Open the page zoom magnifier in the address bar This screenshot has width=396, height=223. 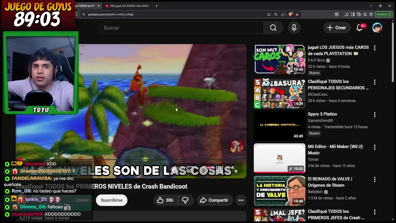tap(276, 14)
